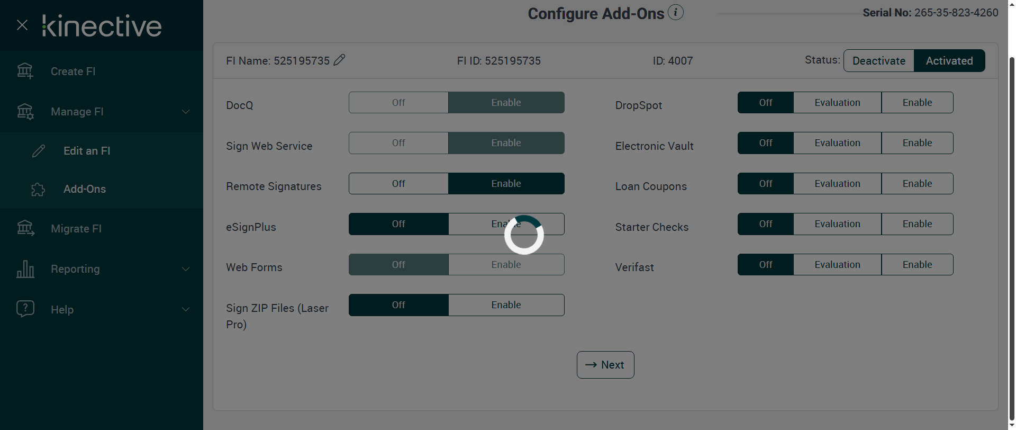Click the Next button
The width and height of the screenshot is (1016, 430).
605,365
